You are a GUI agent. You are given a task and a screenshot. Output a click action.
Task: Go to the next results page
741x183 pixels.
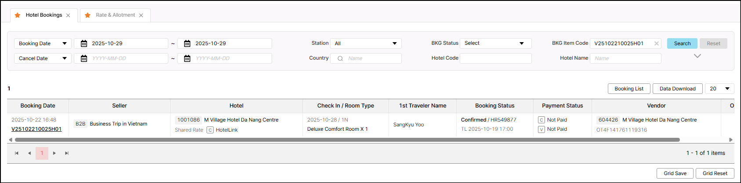point(54,153)
